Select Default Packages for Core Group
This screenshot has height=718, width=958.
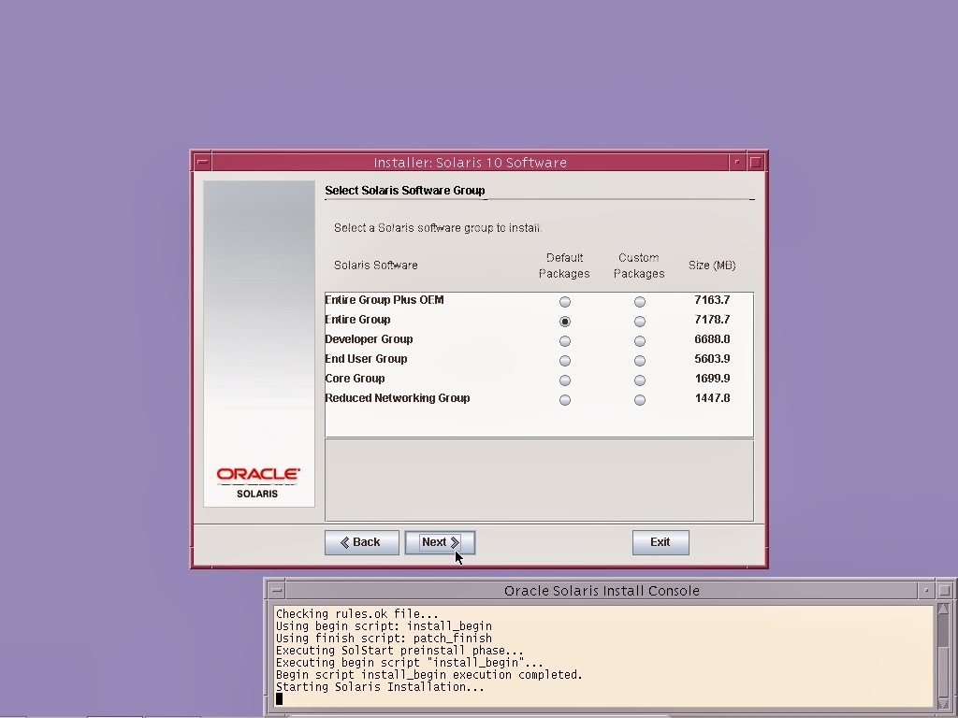click(564, 380)
